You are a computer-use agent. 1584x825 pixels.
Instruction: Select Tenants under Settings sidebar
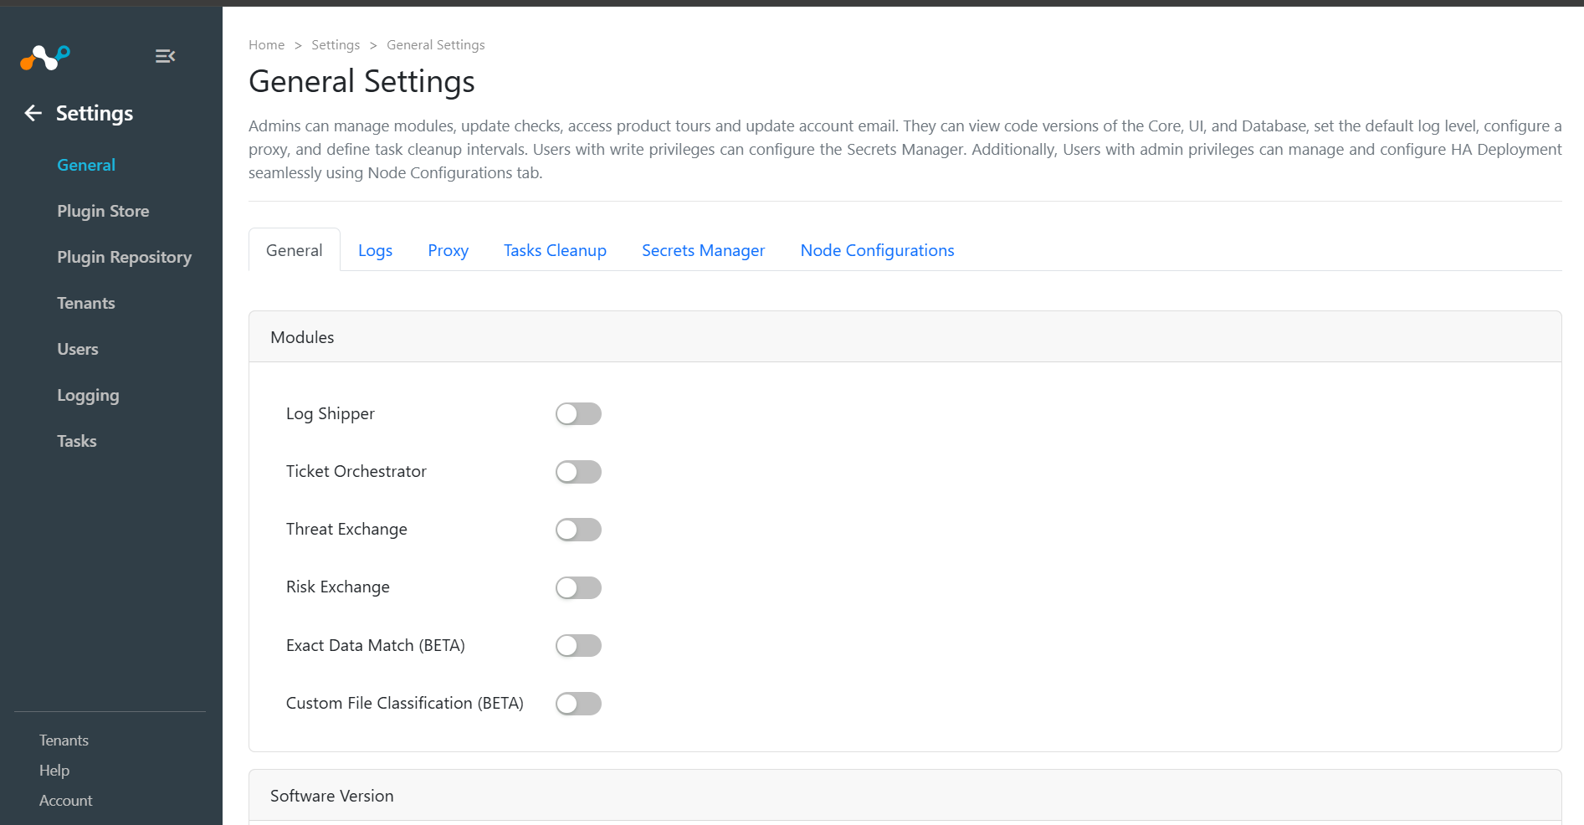coord(86,303)
